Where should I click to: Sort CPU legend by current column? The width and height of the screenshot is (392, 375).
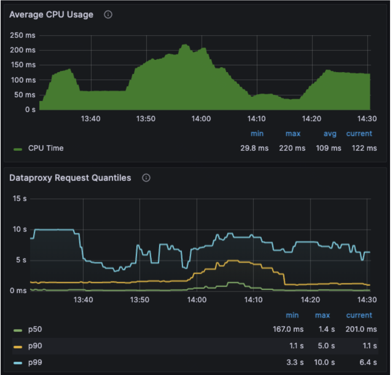[359, 134]
